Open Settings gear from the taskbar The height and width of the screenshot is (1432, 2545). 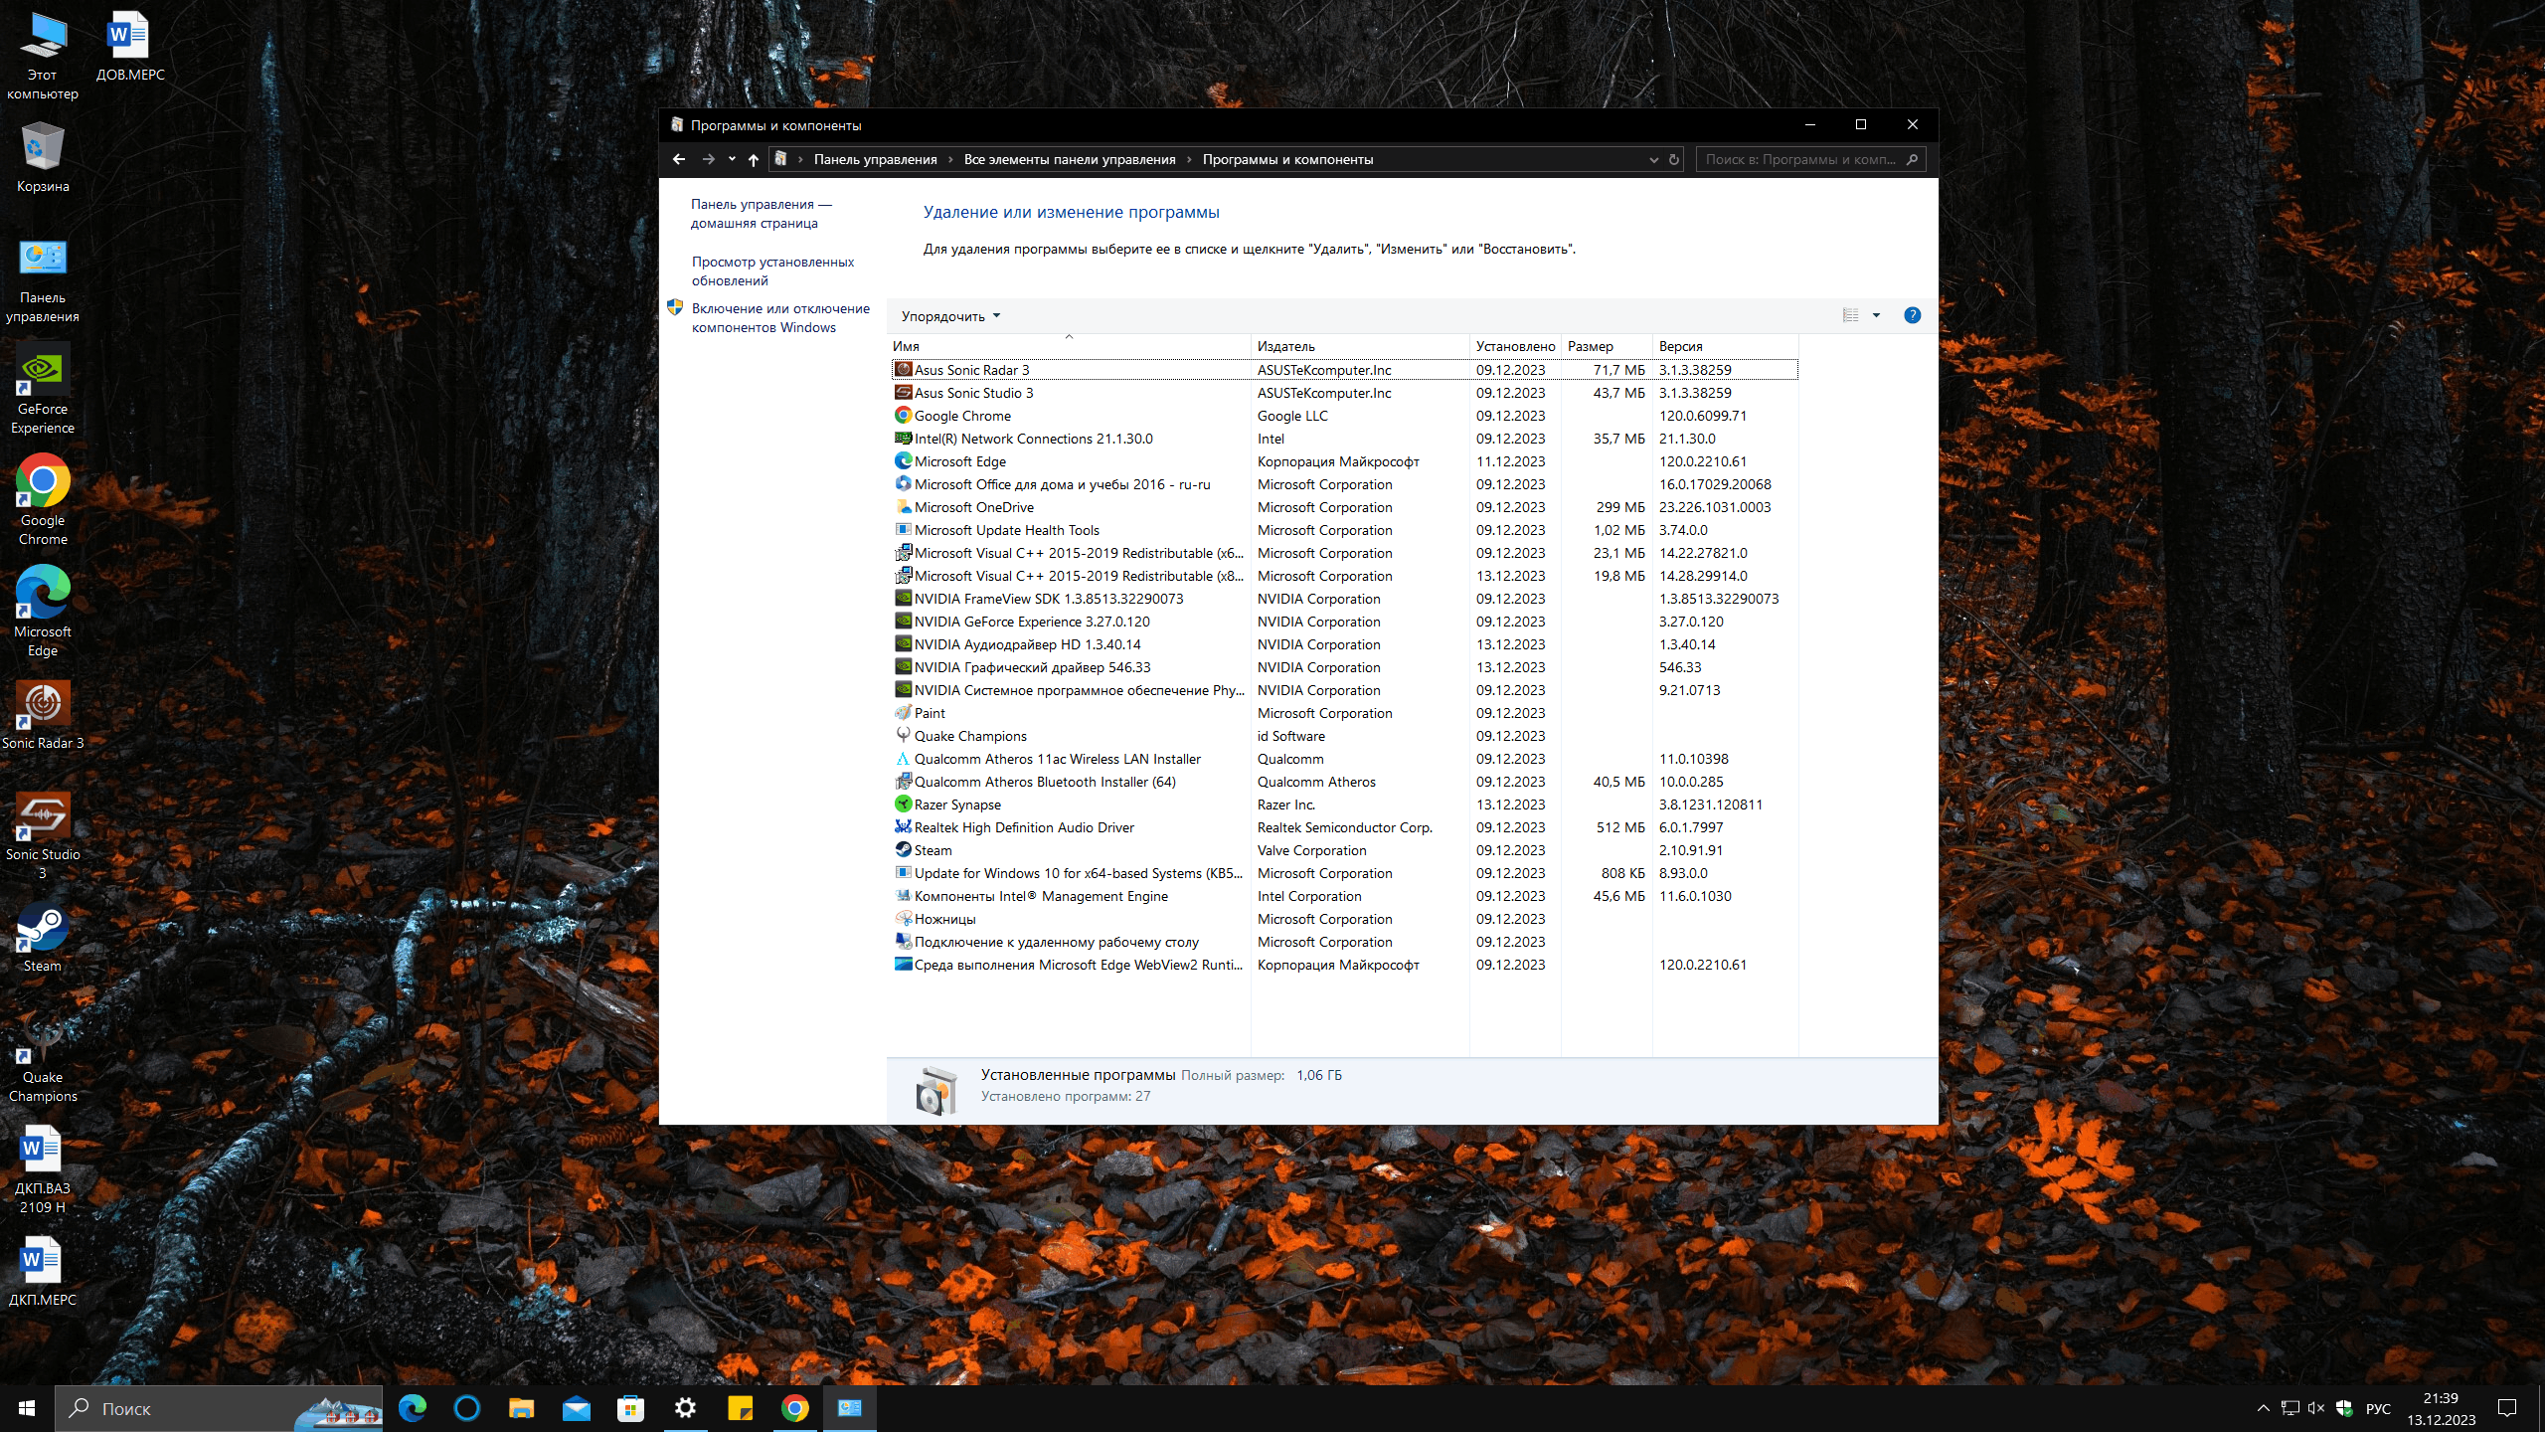click(x=685, y=1408)
